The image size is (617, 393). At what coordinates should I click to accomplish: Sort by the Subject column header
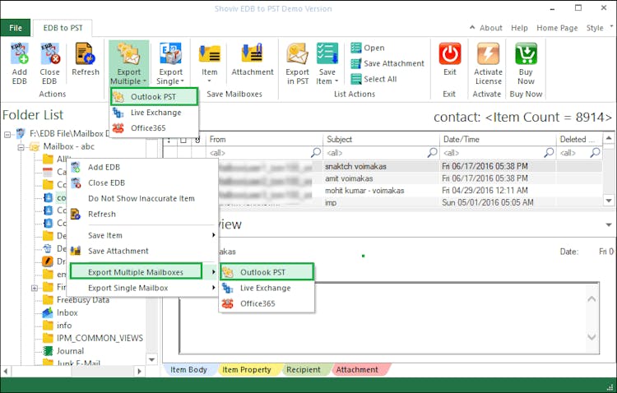pos(381,139)
